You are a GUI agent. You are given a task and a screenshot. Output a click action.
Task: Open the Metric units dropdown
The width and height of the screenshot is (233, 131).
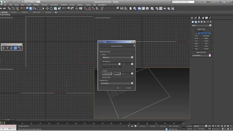pos(118,57)
